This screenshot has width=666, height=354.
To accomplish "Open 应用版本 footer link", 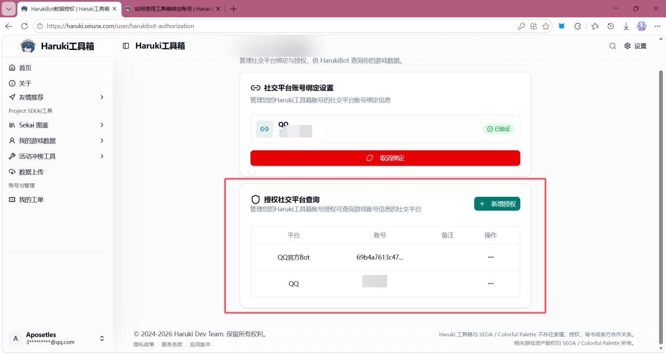I will [200, 344].
